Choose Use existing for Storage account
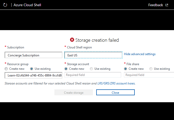Screen dimensions: 174x120 pyautogui.click(x=91, y=69)
